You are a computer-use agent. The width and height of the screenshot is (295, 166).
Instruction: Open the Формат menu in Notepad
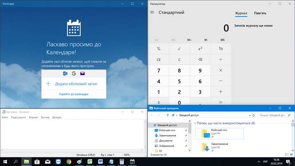(33, 117)
